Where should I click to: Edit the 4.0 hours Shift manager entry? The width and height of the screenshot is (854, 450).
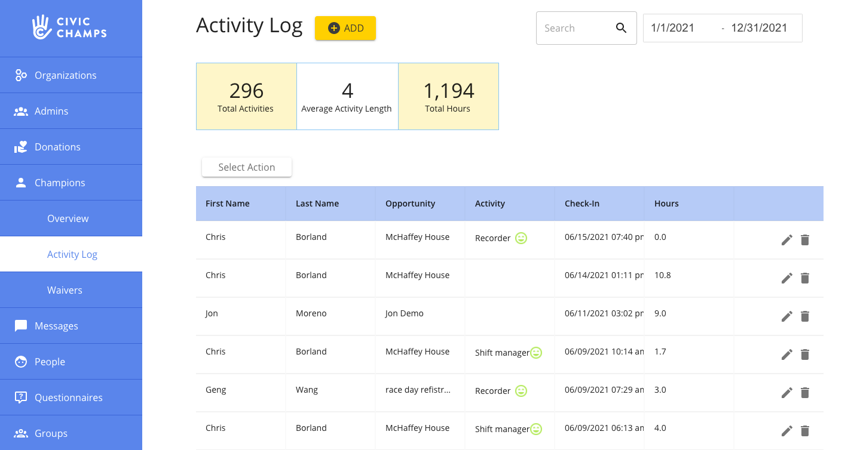786,431
